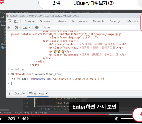
Task: Open the Performance tab
Action: tap(80, 21)
